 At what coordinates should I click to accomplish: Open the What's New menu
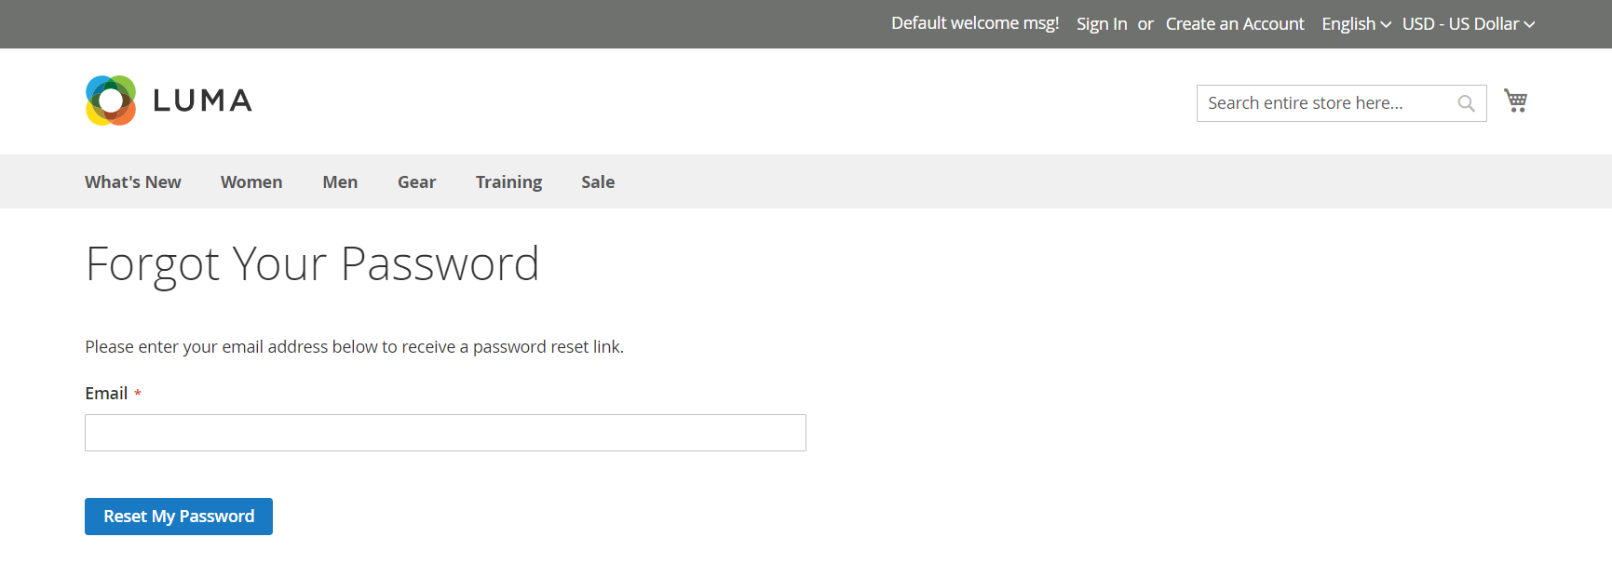[133, 182]
